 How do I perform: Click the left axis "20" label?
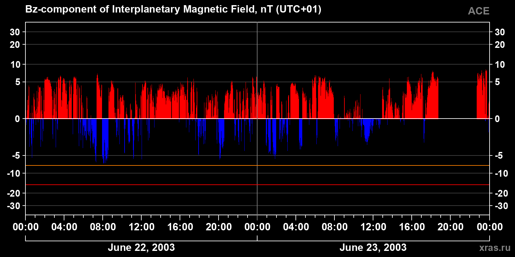point(15,45)
